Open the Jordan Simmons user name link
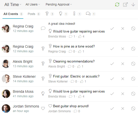The height and width of the screenshot is (116, 138). pyautogui.click(x=26, y=106)
